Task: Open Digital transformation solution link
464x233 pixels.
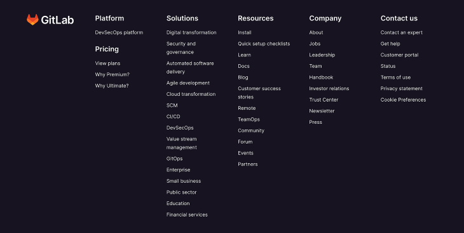Action: click(191, 32)
